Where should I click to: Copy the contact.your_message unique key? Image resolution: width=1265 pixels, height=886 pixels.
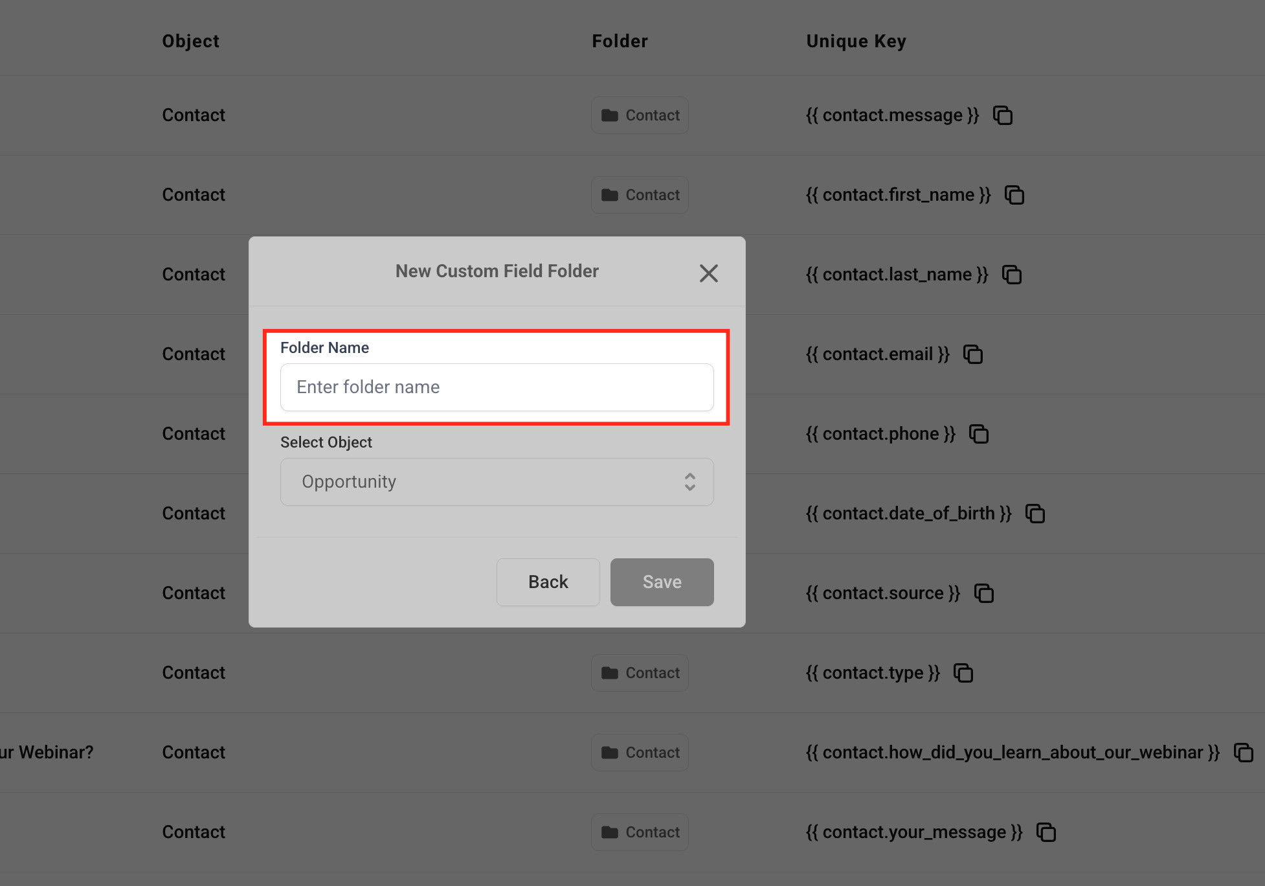(1046, 832)
